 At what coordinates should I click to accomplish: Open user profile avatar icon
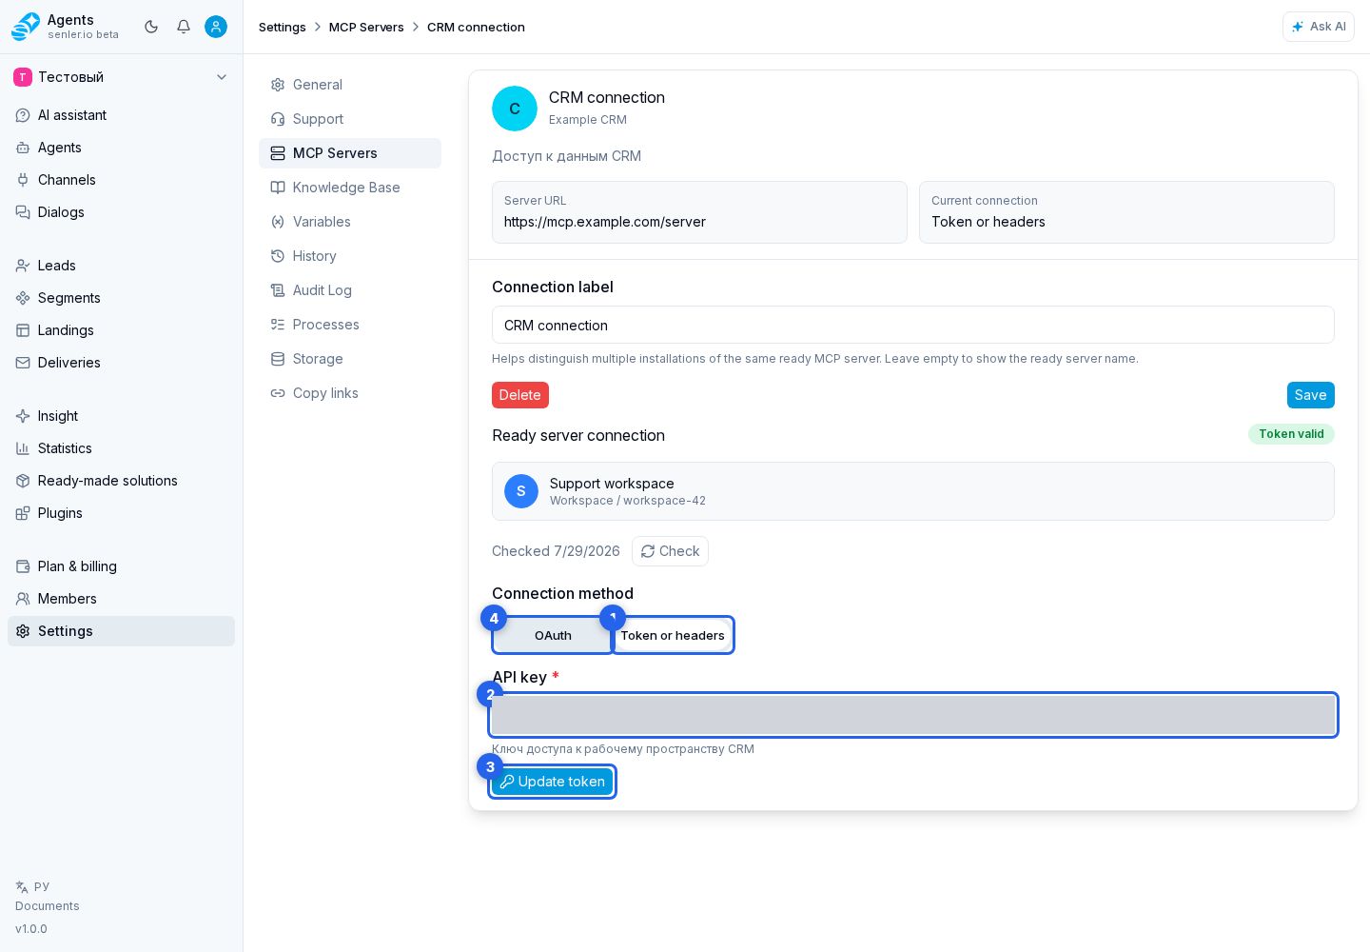(216, 27)
